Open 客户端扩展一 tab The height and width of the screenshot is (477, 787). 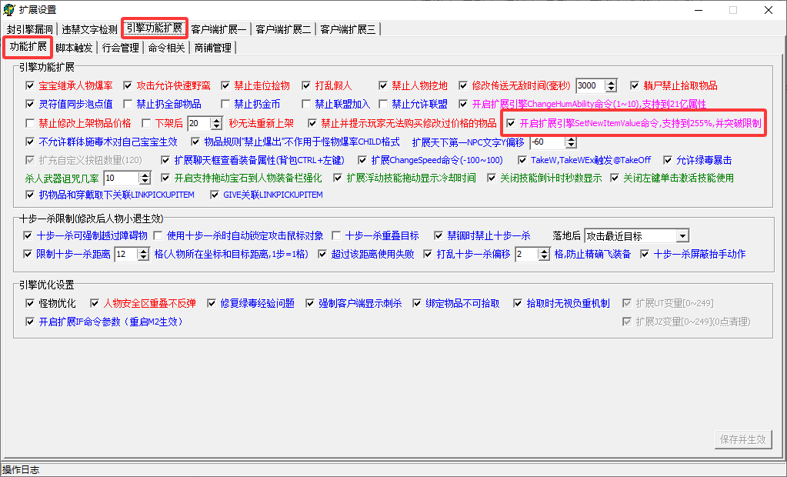coord(218,29)
